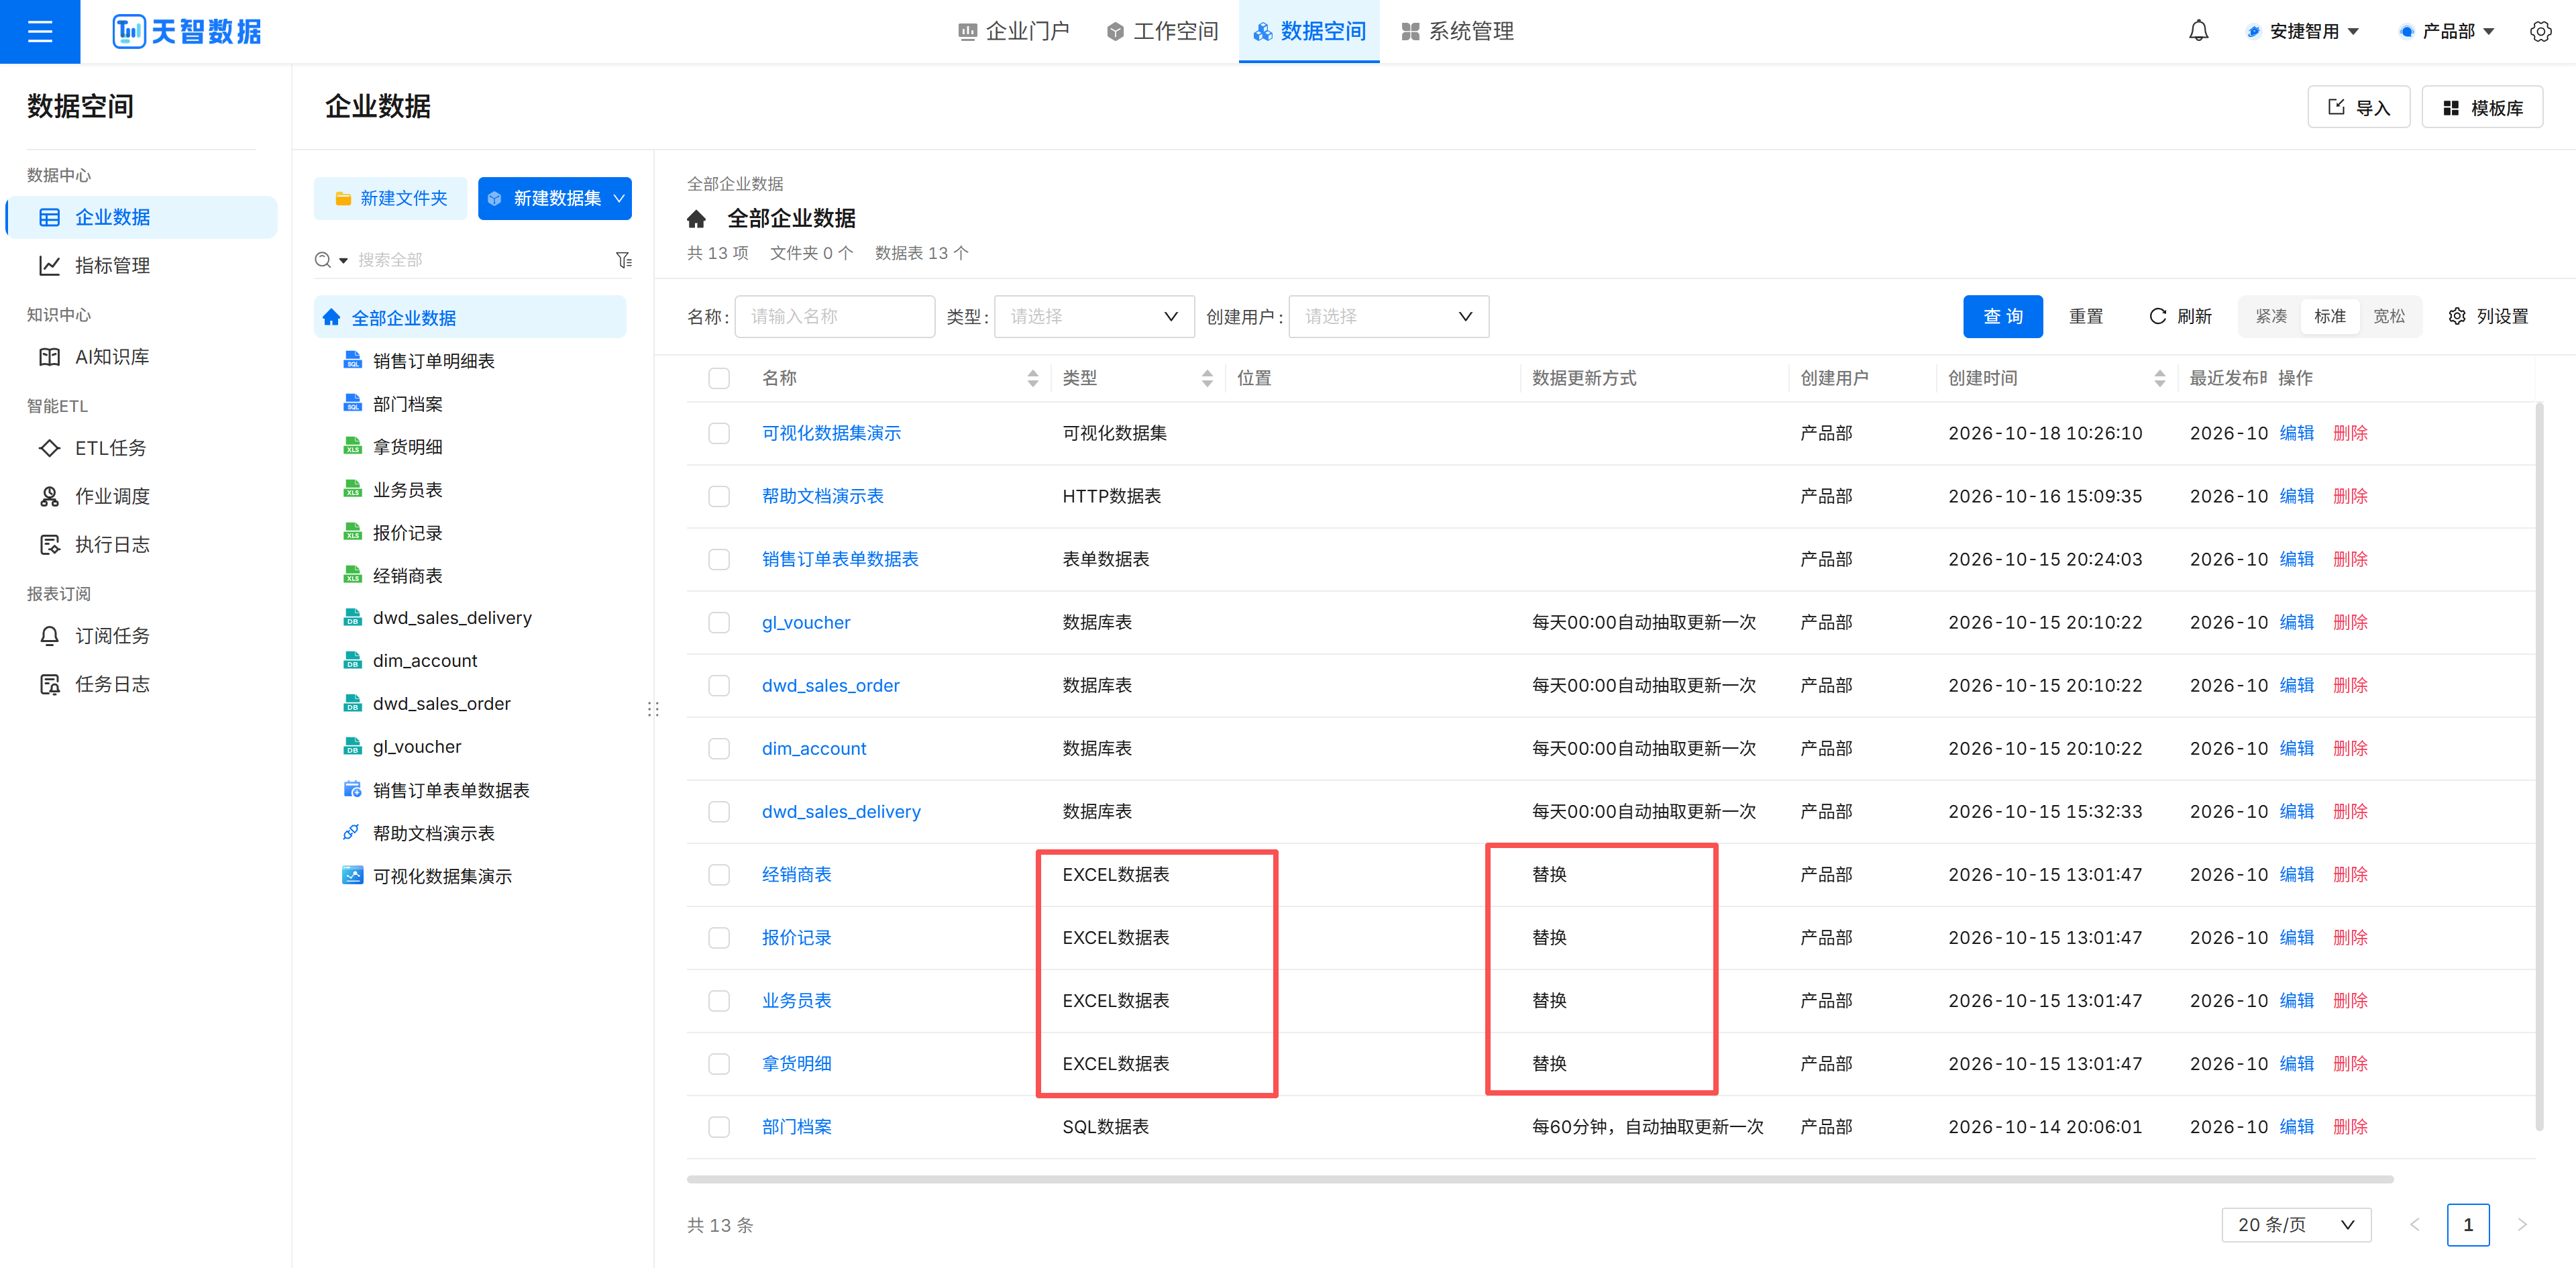Click the panel resize handle dots

(x=654, y=709)
